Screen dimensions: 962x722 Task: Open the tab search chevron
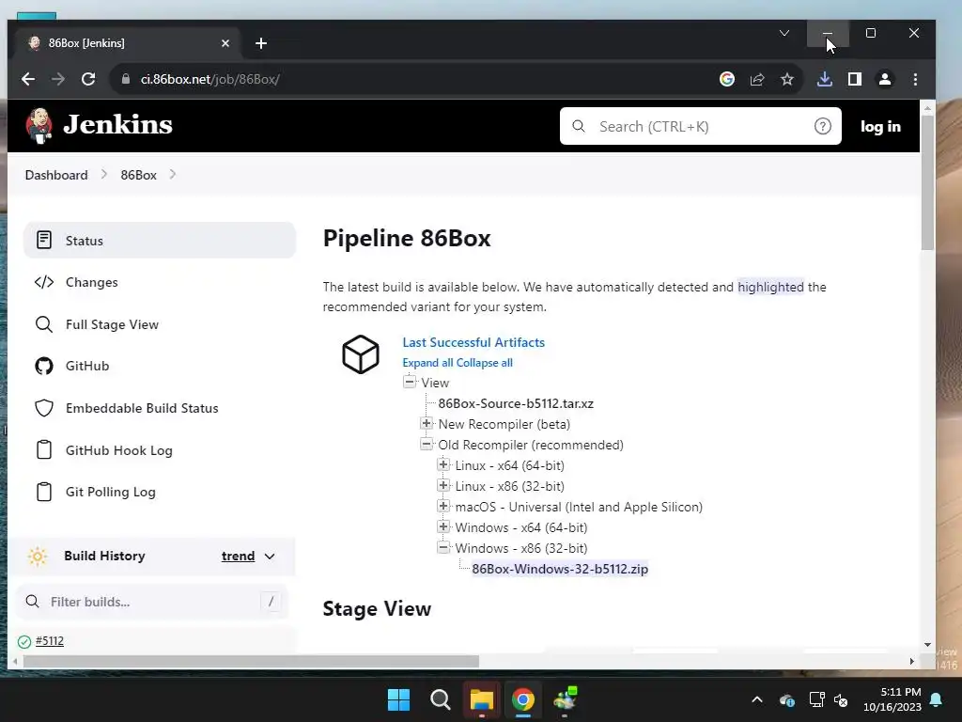pyautogui.click(x=784, y=33)
